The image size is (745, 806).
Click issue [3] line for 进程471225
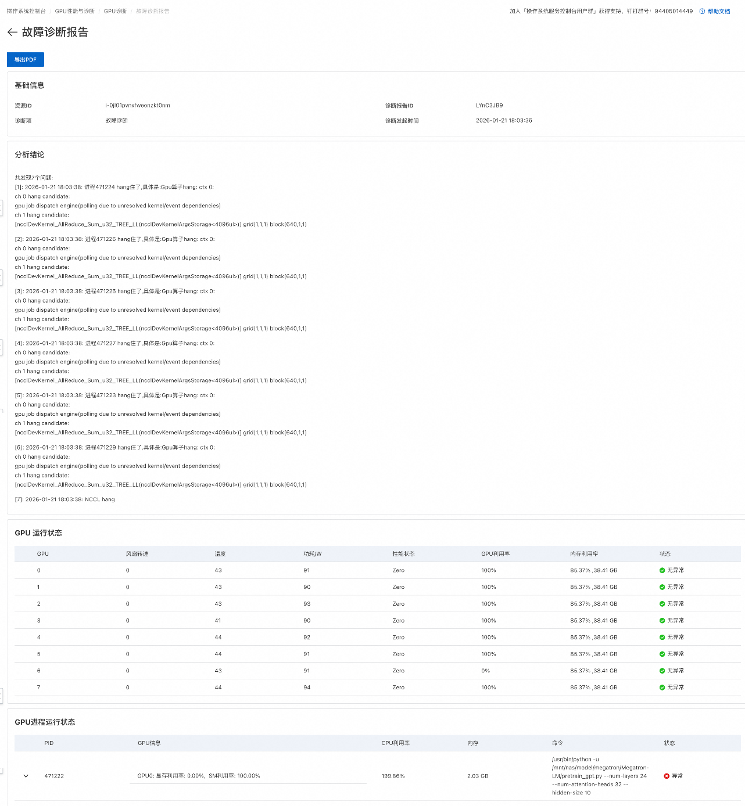coord(114,292)
